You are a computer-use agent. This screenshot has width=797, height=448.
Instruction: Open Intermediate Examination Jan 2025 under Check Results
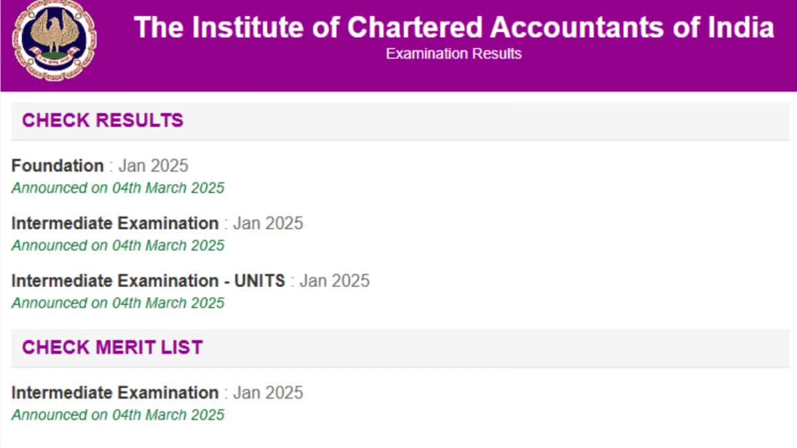157,223
